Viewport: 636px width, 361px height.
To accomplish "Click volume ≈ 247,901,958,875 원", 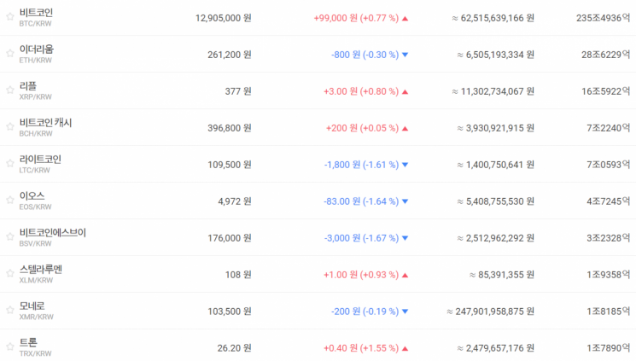I will click(x=490, y=312).
